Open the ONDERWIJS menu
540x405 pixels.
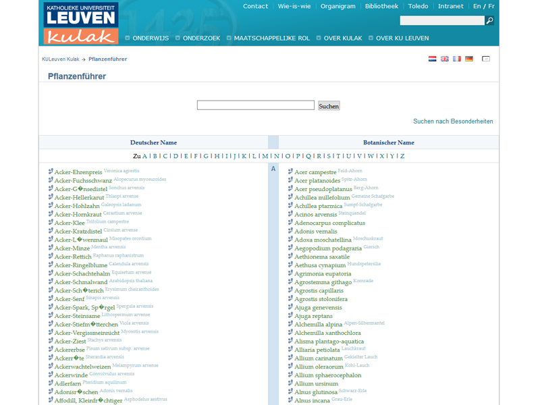[150, 38]
